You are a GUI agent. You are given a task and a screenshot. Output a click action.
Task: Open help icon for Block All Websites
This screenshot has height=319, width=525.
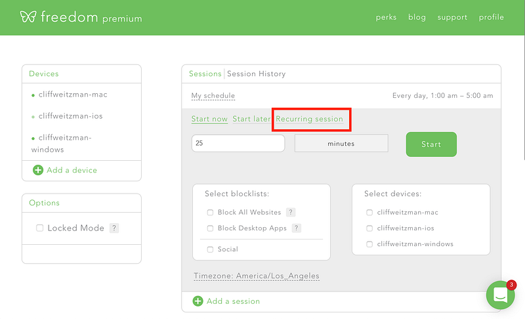pyautogui.click(x=291, y=212)
